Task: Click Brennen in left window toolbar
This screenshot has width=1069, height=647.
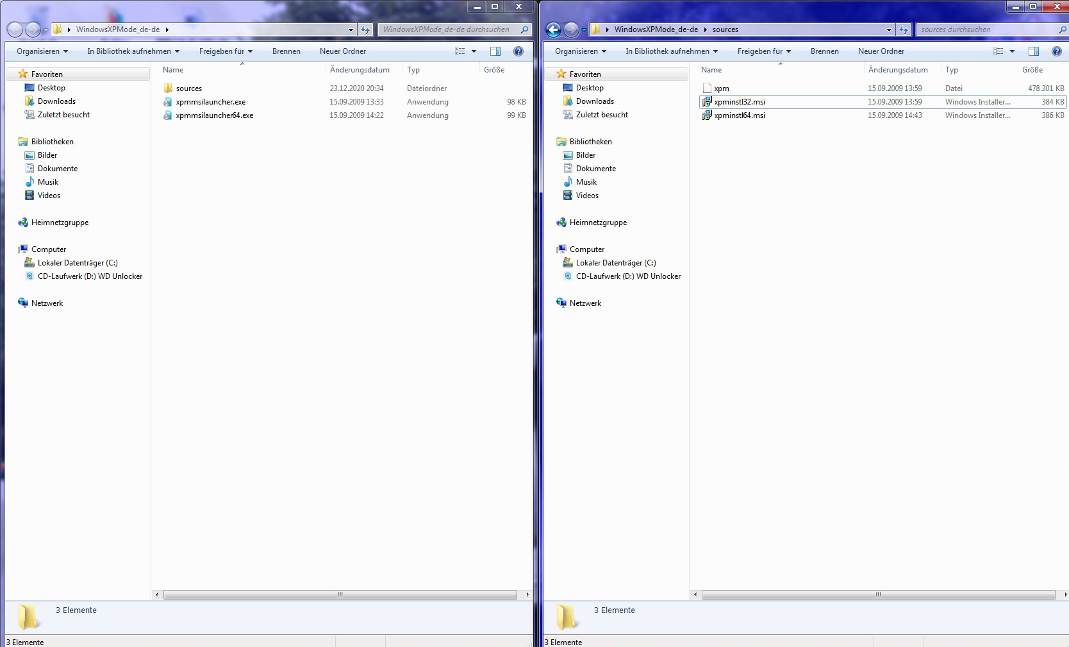Action: 286,51
